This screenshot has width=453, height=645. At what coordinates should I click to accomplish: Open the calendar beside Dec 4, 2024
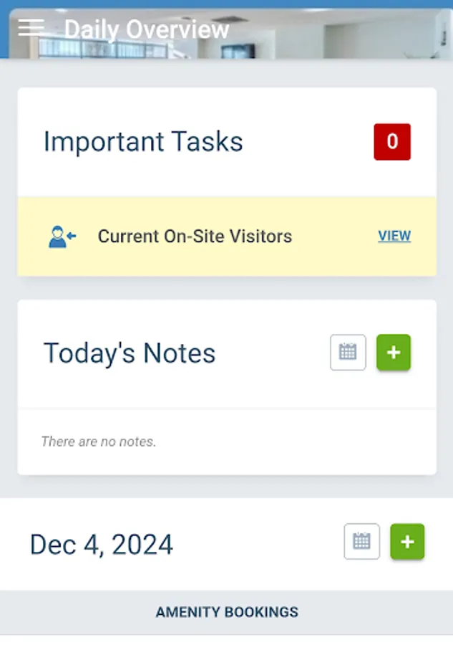coord(361,543)
